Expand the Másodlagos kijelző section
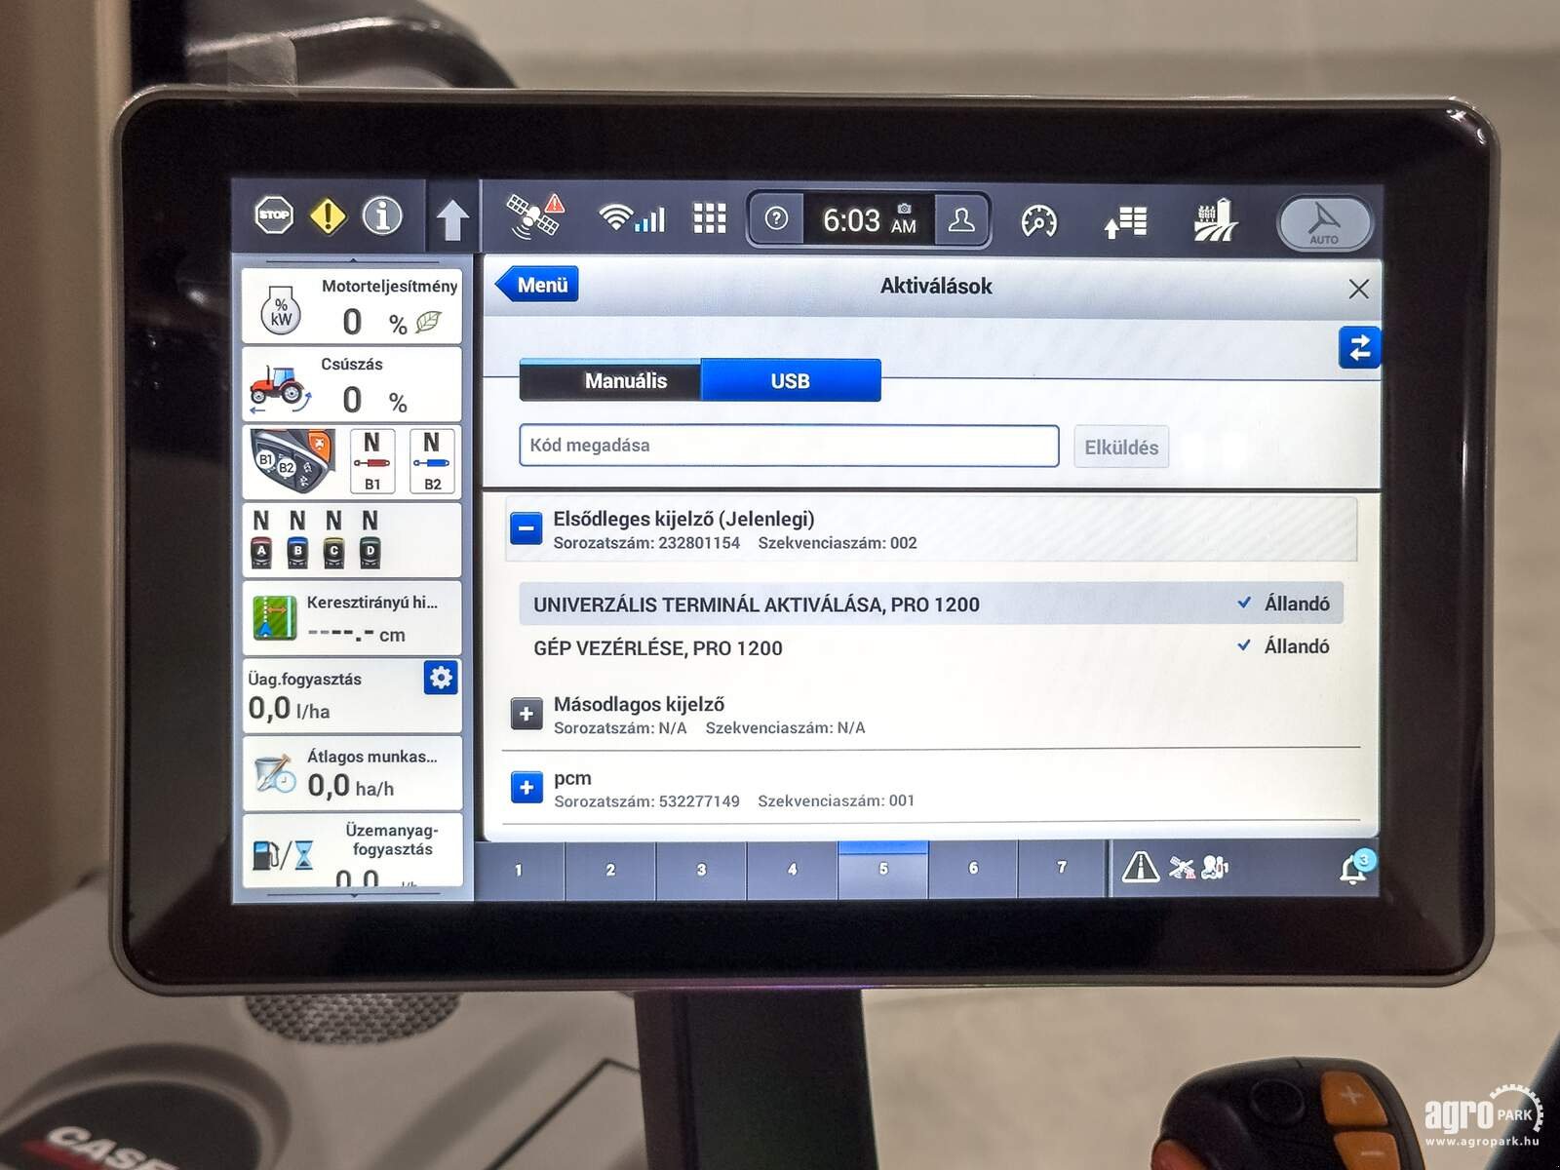This screenshot has width=1560, height=1170. pyautogui.click(x=526, y=714)
